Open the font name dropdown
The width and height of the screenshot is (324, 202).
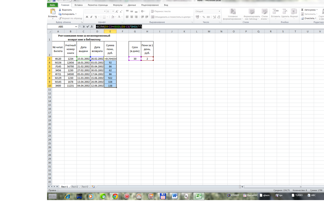point(105,11)
